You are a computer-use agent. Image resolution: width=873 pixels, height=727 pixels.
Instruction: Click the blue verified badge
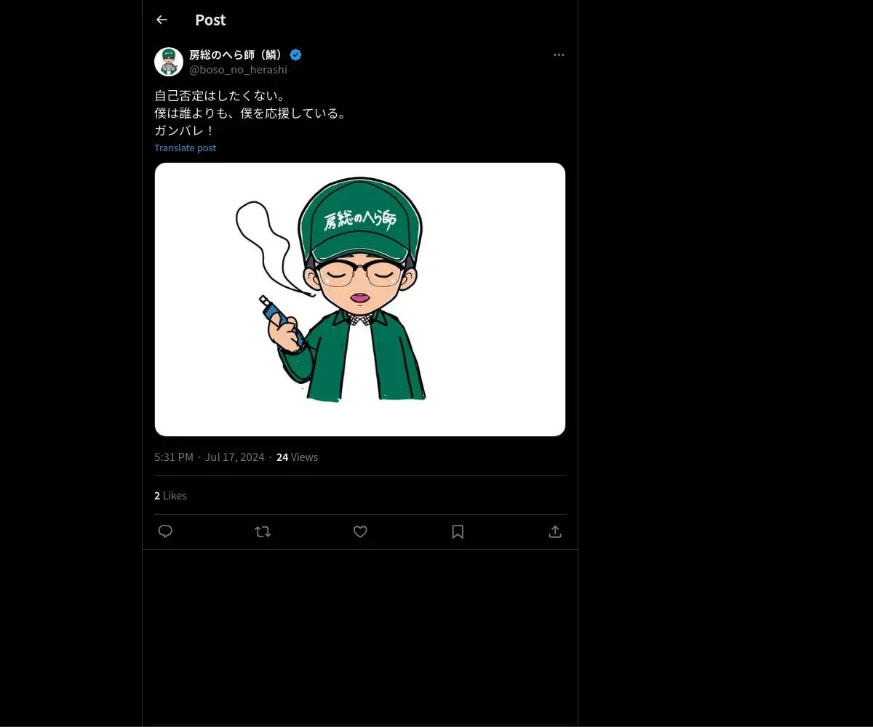pyautogui.click(x=295, y=55)
